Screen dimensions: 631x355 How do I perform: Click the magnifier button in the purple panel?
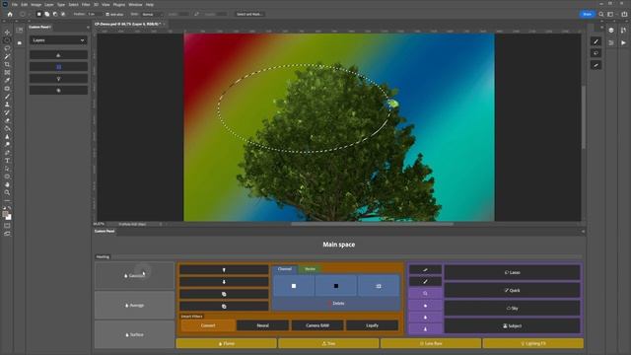coord(425,294)
